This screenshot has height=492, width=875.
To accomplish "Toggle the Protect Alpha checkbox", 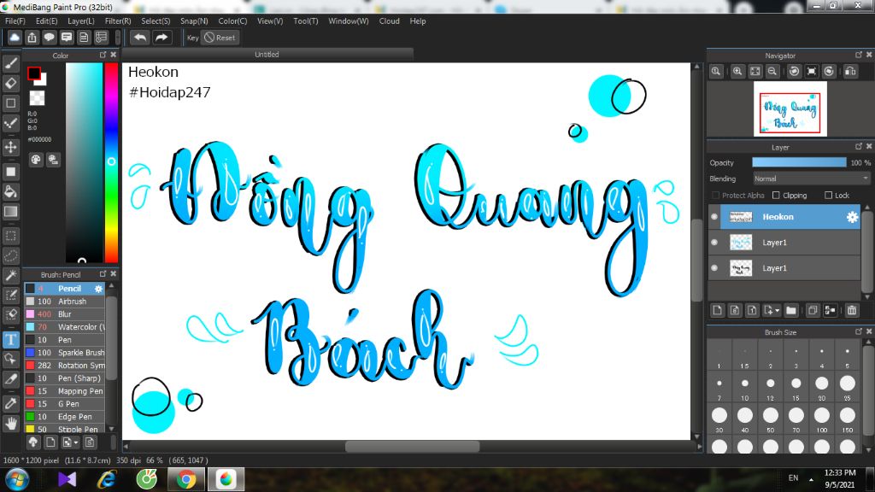I will [715, 196].
